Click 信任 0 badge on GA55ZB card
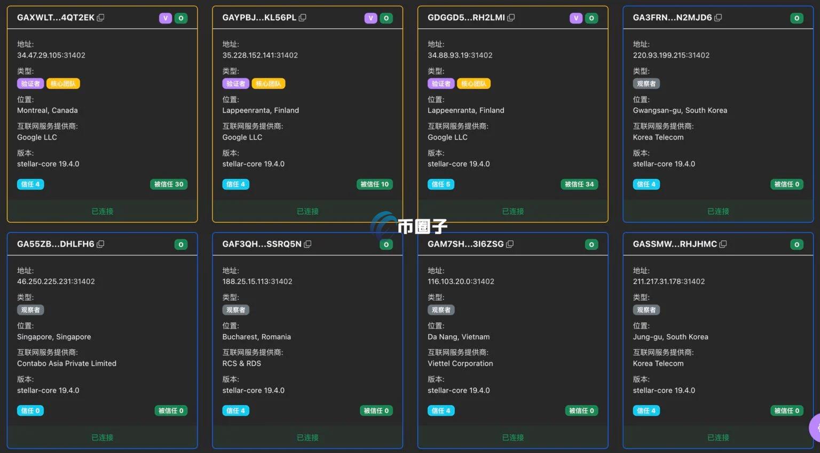The width and height of the screenshot is (820, 453). 30,411
